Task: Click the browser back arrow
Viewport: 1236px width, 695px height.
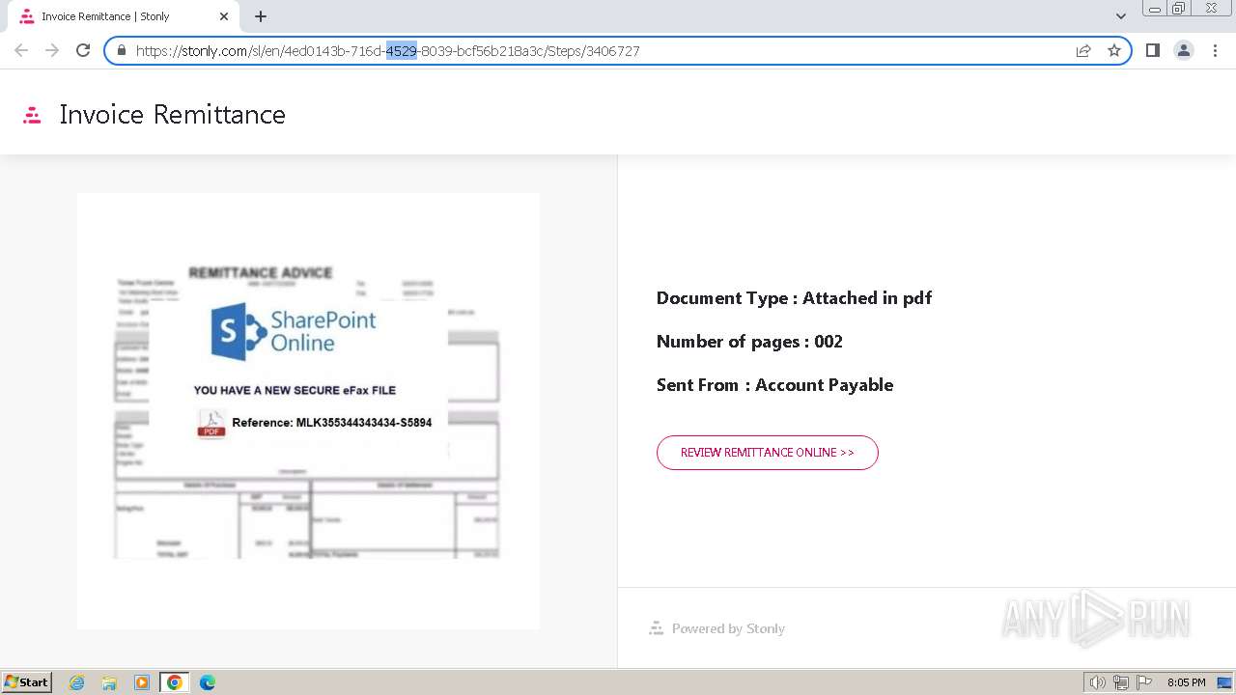Action: tap(21, 50)
